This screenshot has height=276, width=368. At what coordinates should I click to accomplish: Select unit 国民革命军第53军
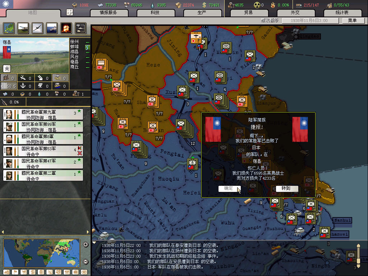click(43, 151)
